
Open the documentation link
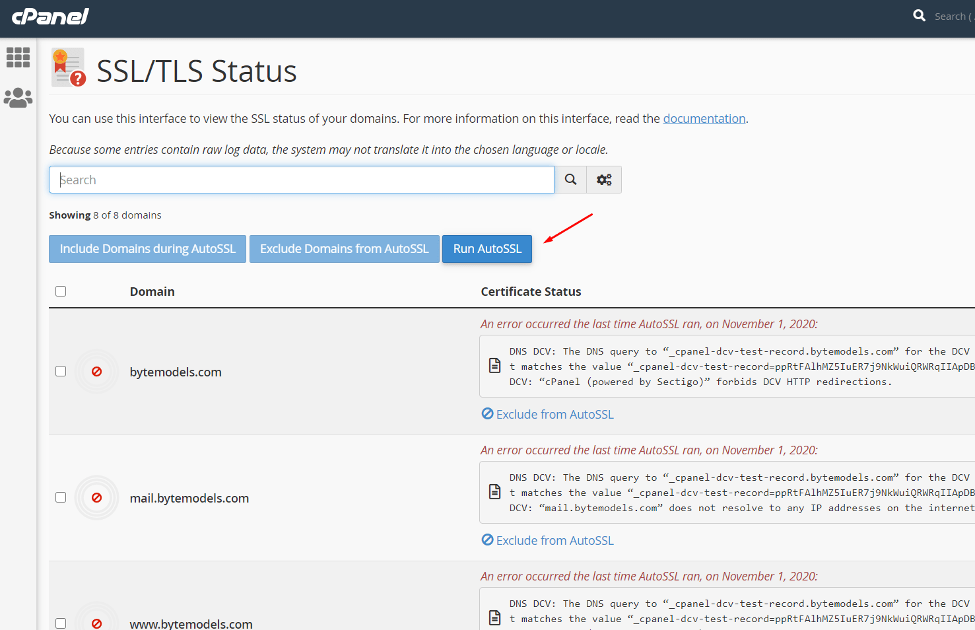pyautogui.click(x=704, y=118)
